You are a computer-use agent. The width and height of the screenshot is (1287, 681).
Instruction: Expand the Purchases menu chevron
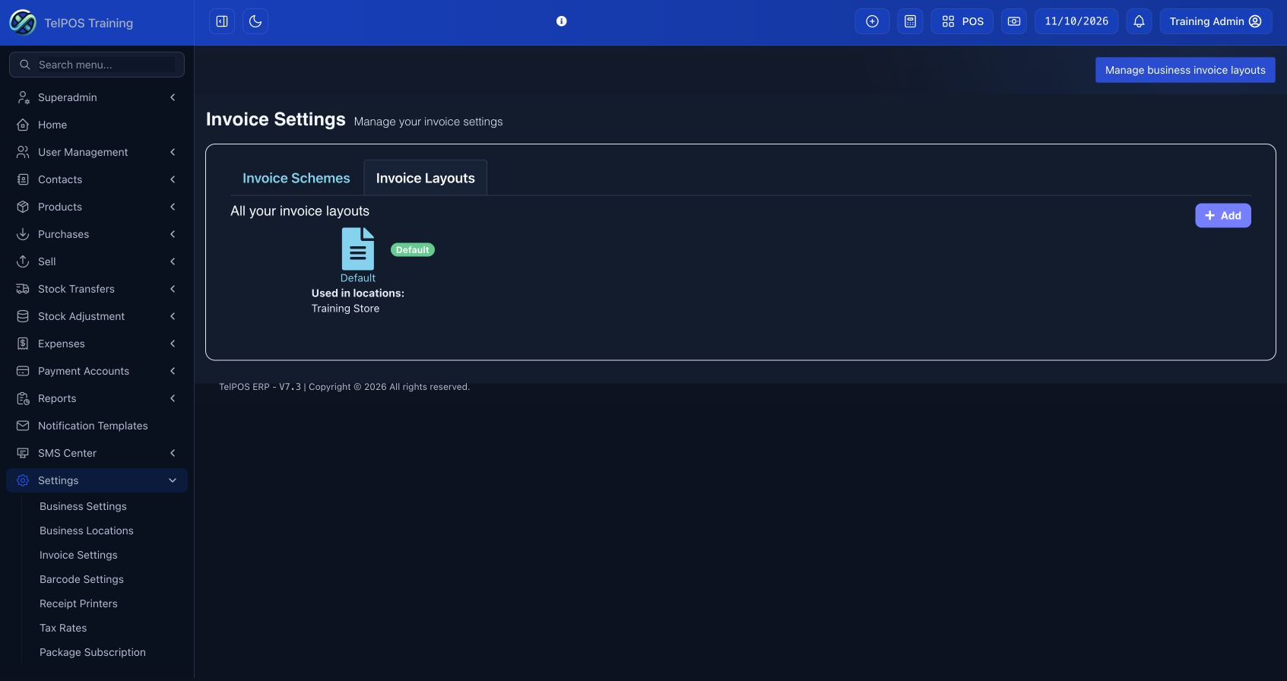(x=173, y=234)
